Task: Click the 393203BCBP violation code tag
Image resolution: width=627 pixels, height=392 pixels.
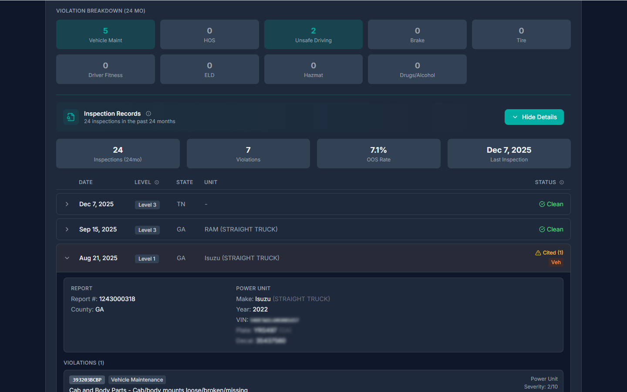Action: (x=87, y=380)
